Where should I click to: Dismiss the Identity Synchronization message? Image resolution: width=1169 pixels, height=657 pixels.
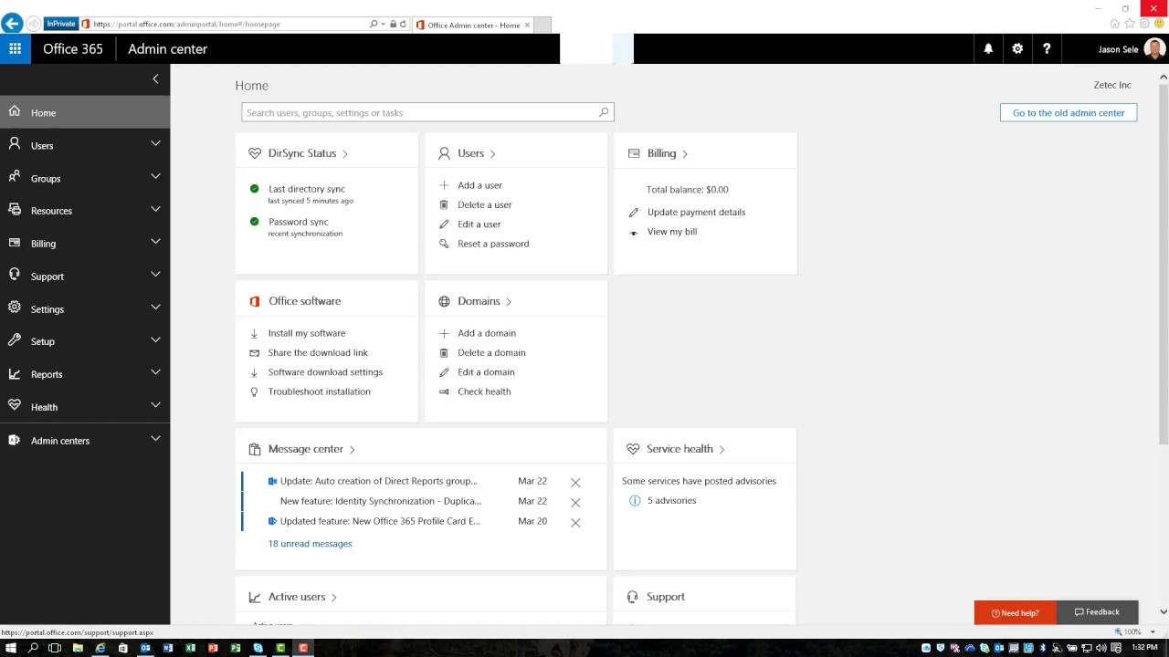click(x=575, y=502)
